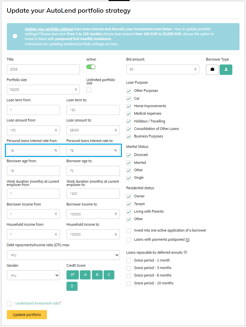This screenshot has height=327, width=246.
Task: Open the Update your portfolio settings link
Action: pos(49,29)
